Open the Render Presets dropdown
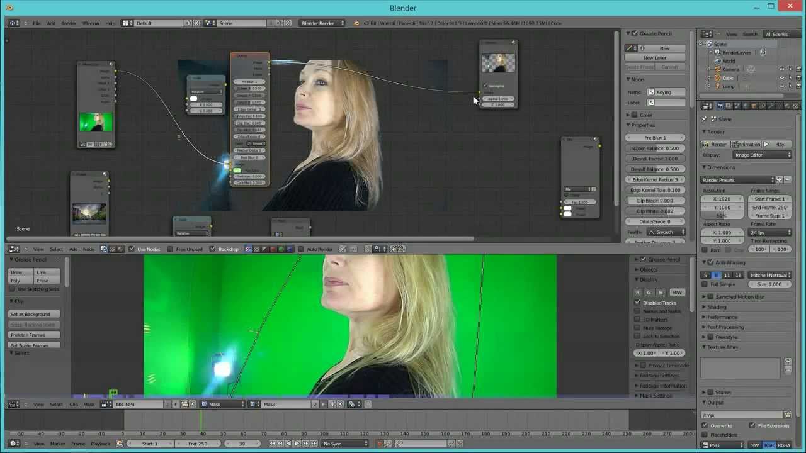This screenshot has width=806, height=453. click(x=738, y=180)
